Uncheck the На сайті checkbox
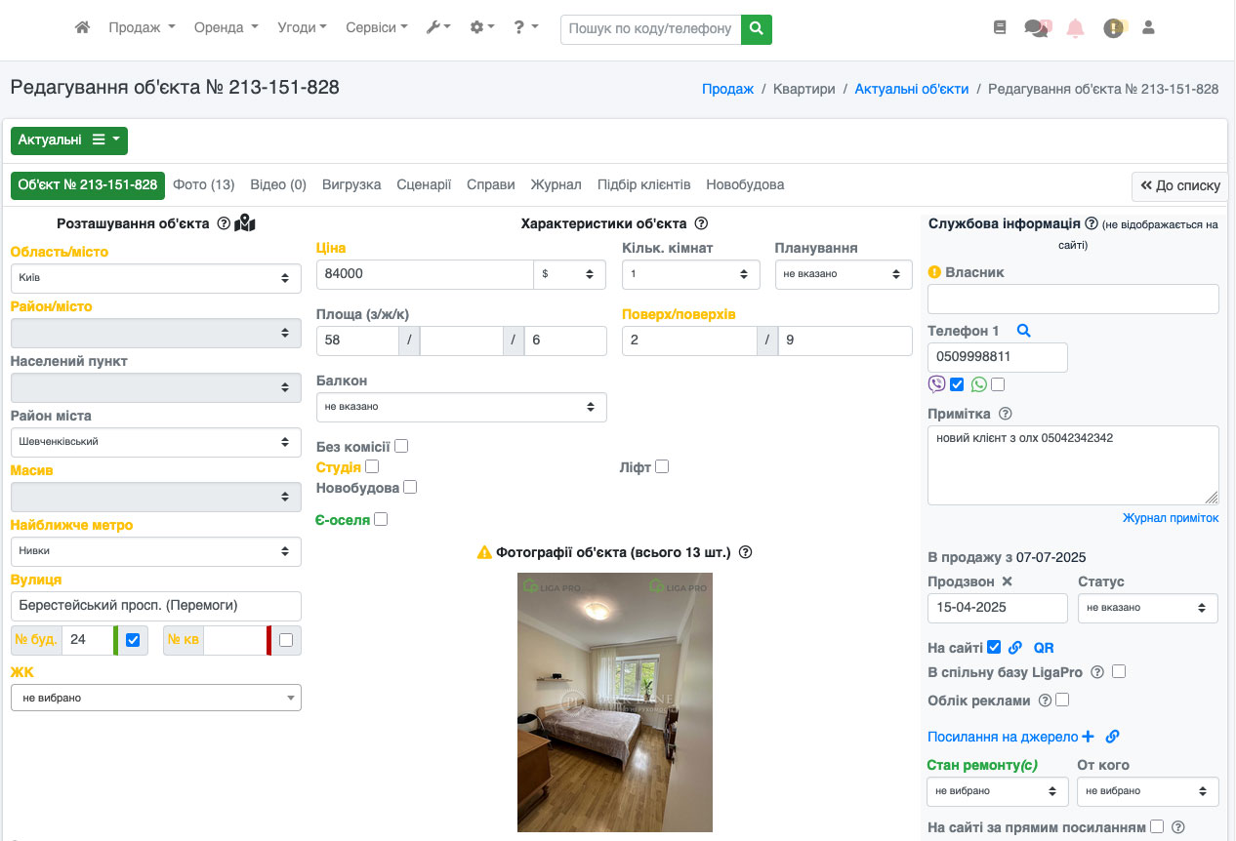The width and height of the screenshot is (1236, 841). (994, 647)
